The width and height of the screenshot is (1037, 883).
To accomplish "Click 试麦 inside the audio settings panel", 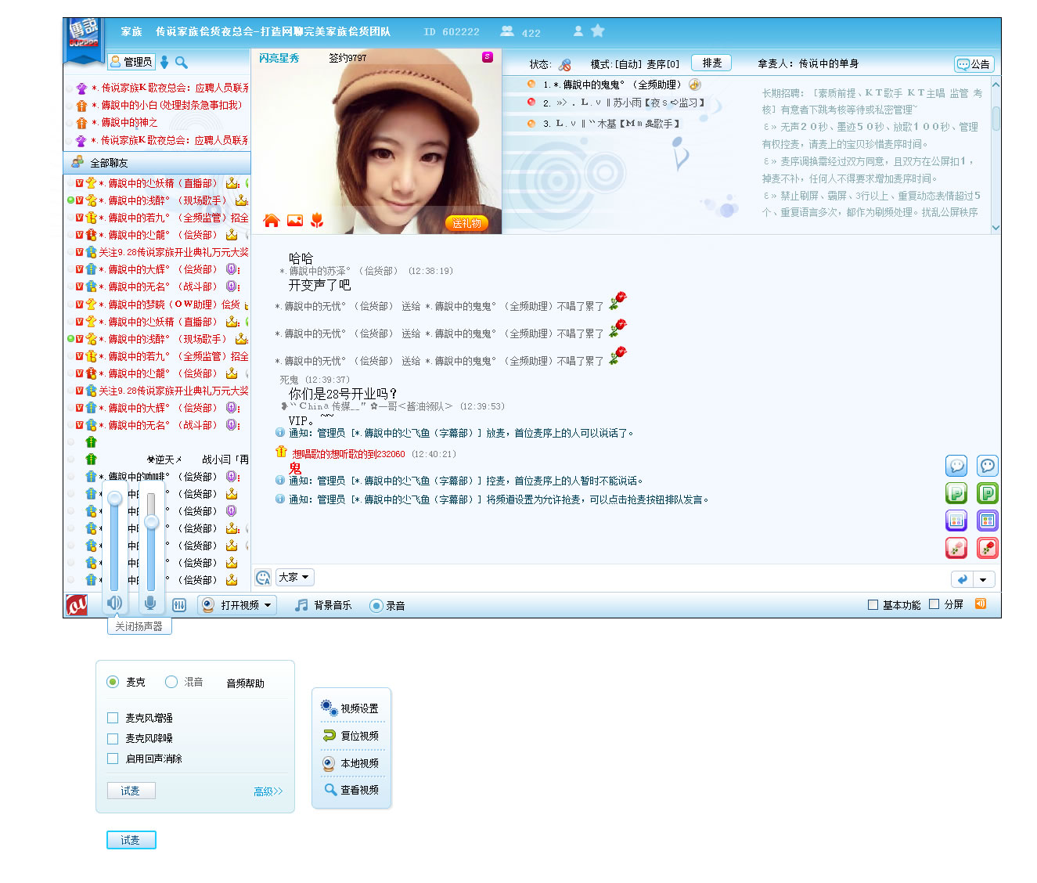I will pyautogui.click(x=131, y=791).
